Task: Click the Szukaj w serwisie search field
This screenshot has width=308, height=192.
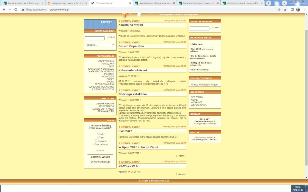Action: tap(199, 28)
